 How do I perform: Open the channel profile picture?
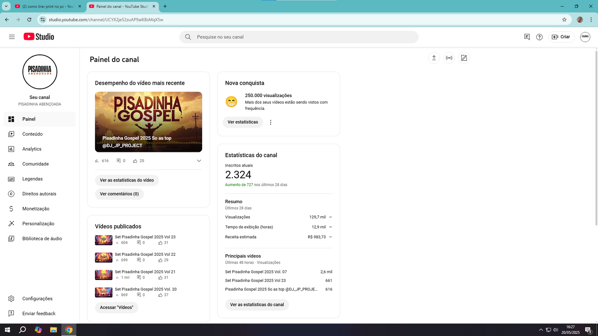click(40, 72)
